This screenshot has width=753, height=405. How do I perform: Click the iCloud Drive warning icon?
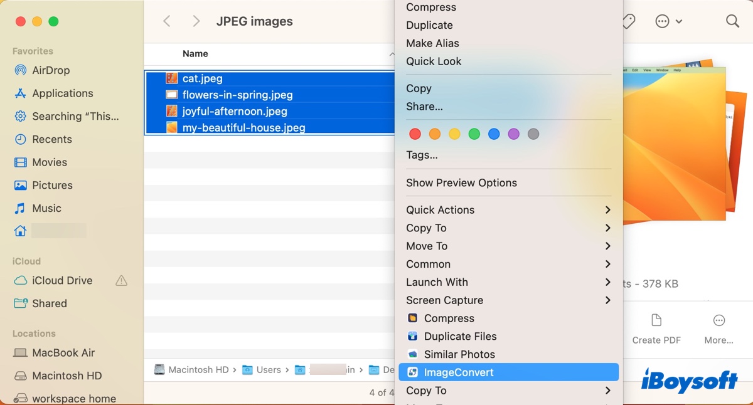[120, 281]
